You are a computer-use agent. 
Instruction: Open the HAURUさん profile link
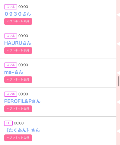click(x=18, y=43)
